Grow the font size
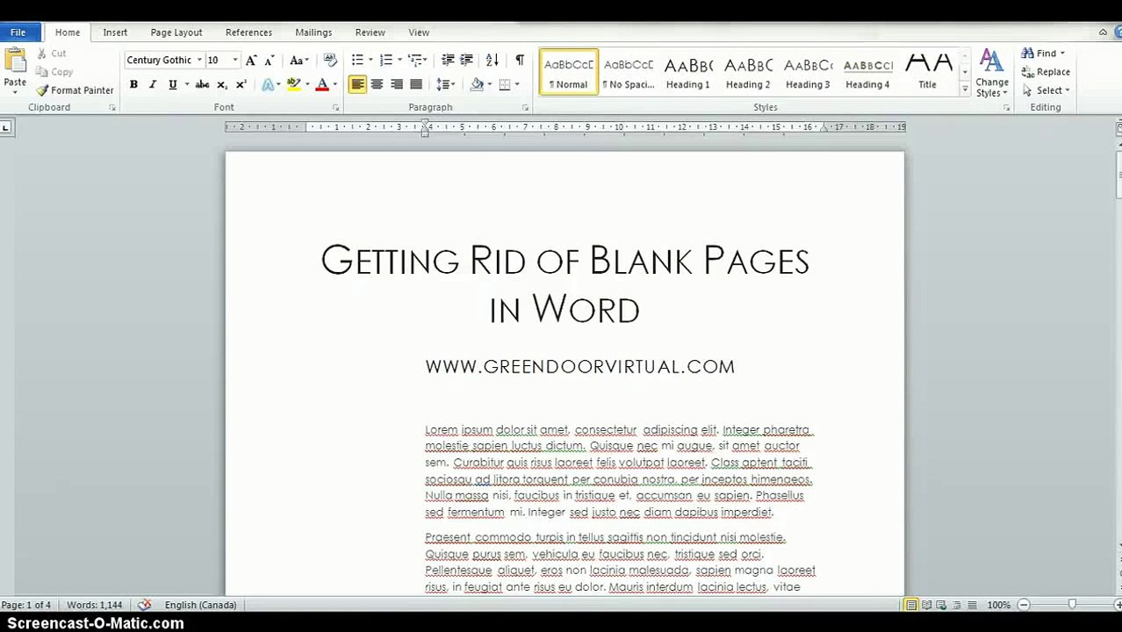Viewport: 1122px width, 632px height. [x=251, y=60]
